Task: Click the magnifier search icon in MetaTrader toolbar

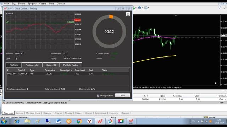Action: click(x=220, y=8)
